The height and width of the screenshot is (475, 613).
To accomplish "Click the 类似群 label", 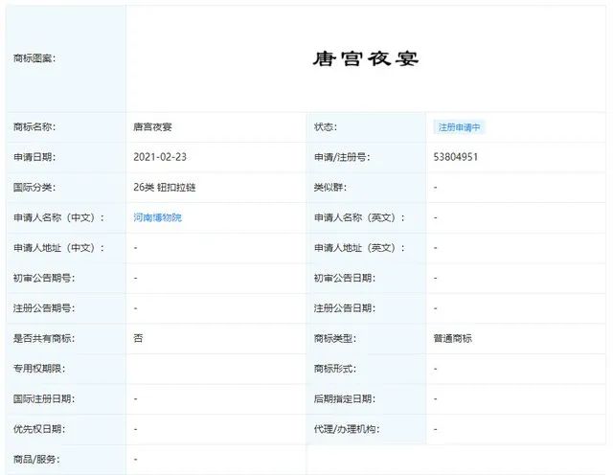I will 330,188.
